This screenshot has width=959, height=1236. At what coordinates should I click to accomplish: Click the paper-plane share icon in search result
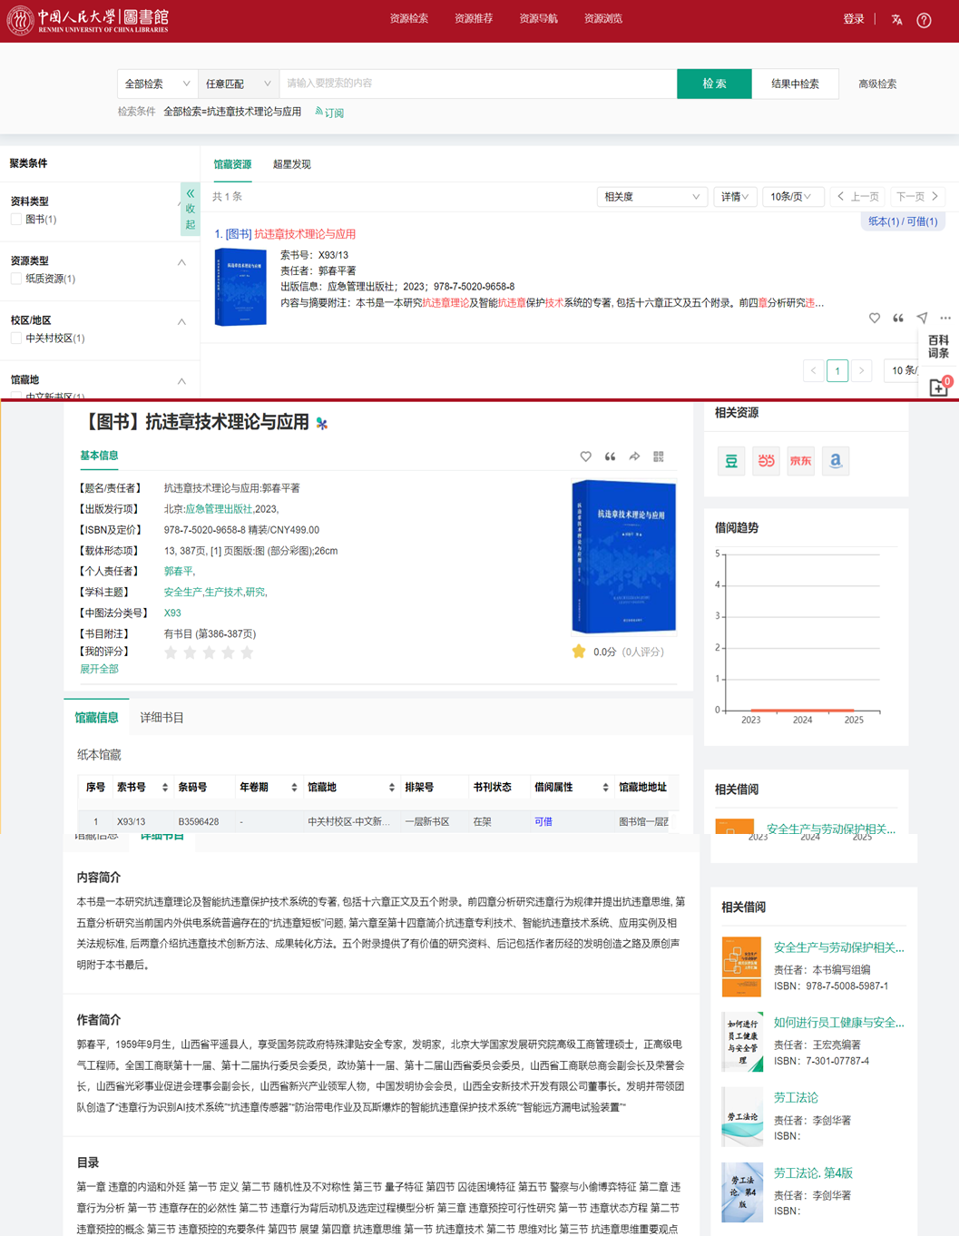(922, 318)
